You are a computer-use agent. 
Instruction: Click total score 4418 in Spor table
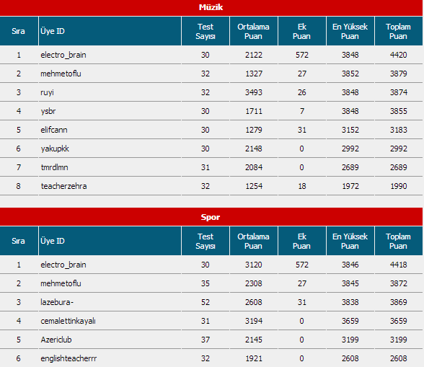(398, 265)
